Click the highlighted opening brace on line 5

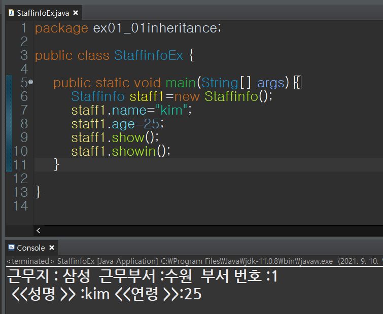point(298,83)
